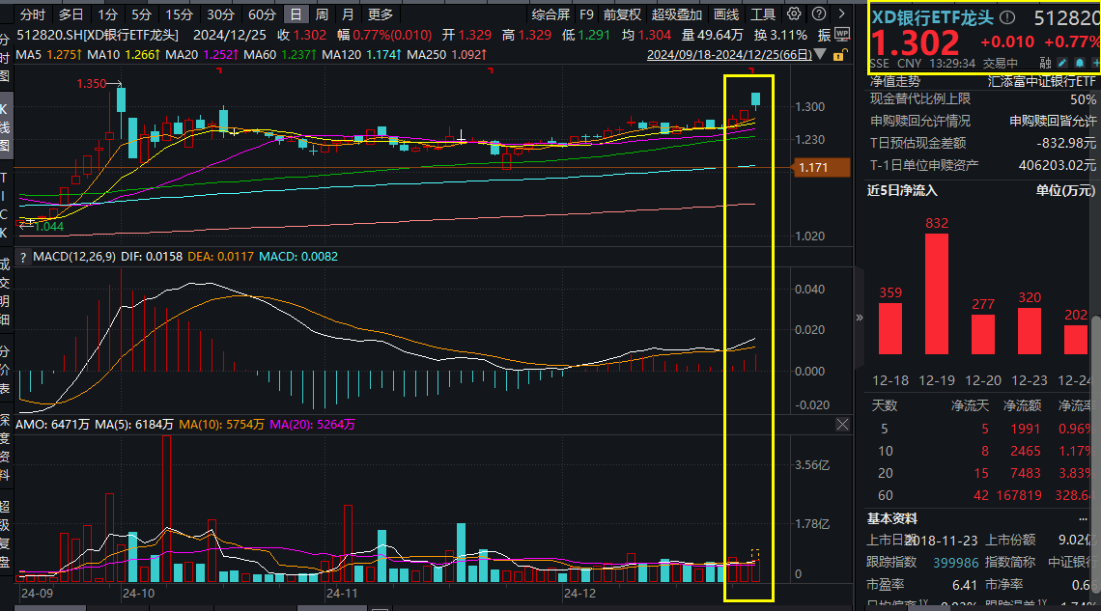
Task: Click the 359 net inflow bar for 12-18
Action: tap(890, 328)
